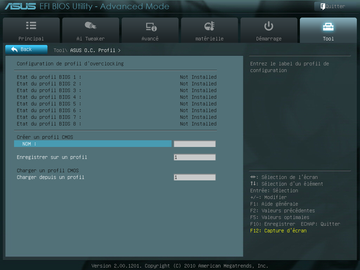Click the Ai Tweaker icon
The image size is (360, 270).
(90, 26)
